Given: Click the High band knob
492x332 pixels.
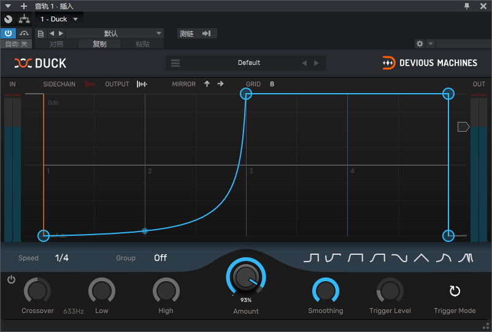Looking at the screenshot, I should click(x=166, y=291).
